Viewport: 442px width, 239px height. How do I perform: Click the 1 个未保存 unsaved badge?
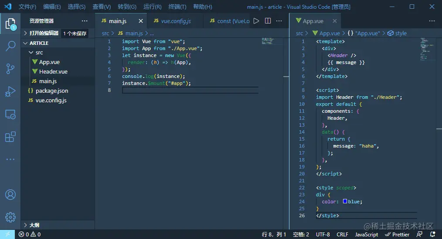(x=75, y=33)
